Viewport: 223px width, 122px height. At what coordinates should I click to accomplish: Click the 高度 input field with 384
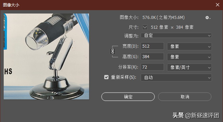pos(152,56)
